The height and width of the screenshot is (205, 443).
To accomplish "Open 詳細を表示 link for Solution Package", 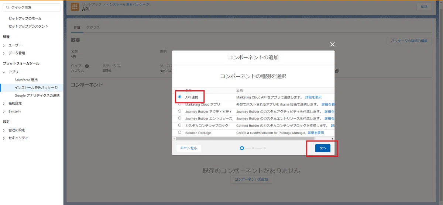I will click(316, 133).
